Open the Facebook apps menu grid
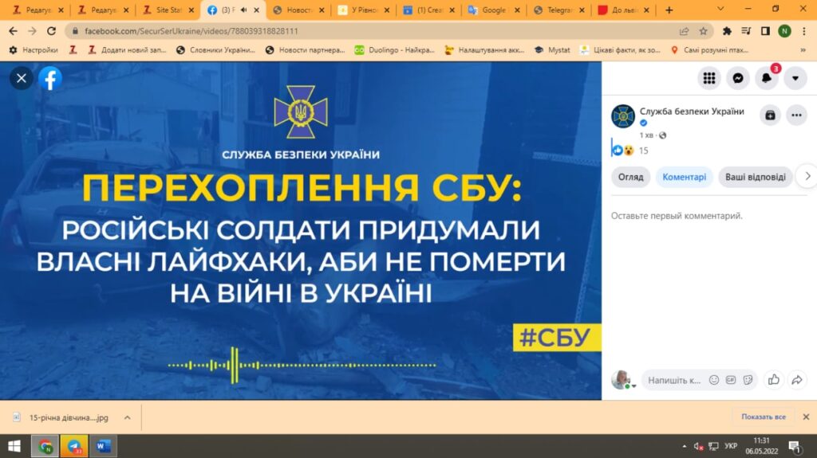This screenshot has height=458, width=817. coord(708,78)
